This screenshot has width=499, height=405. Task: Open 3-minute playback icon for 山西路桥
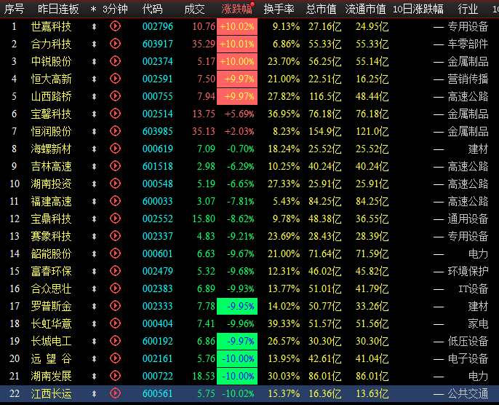pyautogui.click(x=115, y=96)
